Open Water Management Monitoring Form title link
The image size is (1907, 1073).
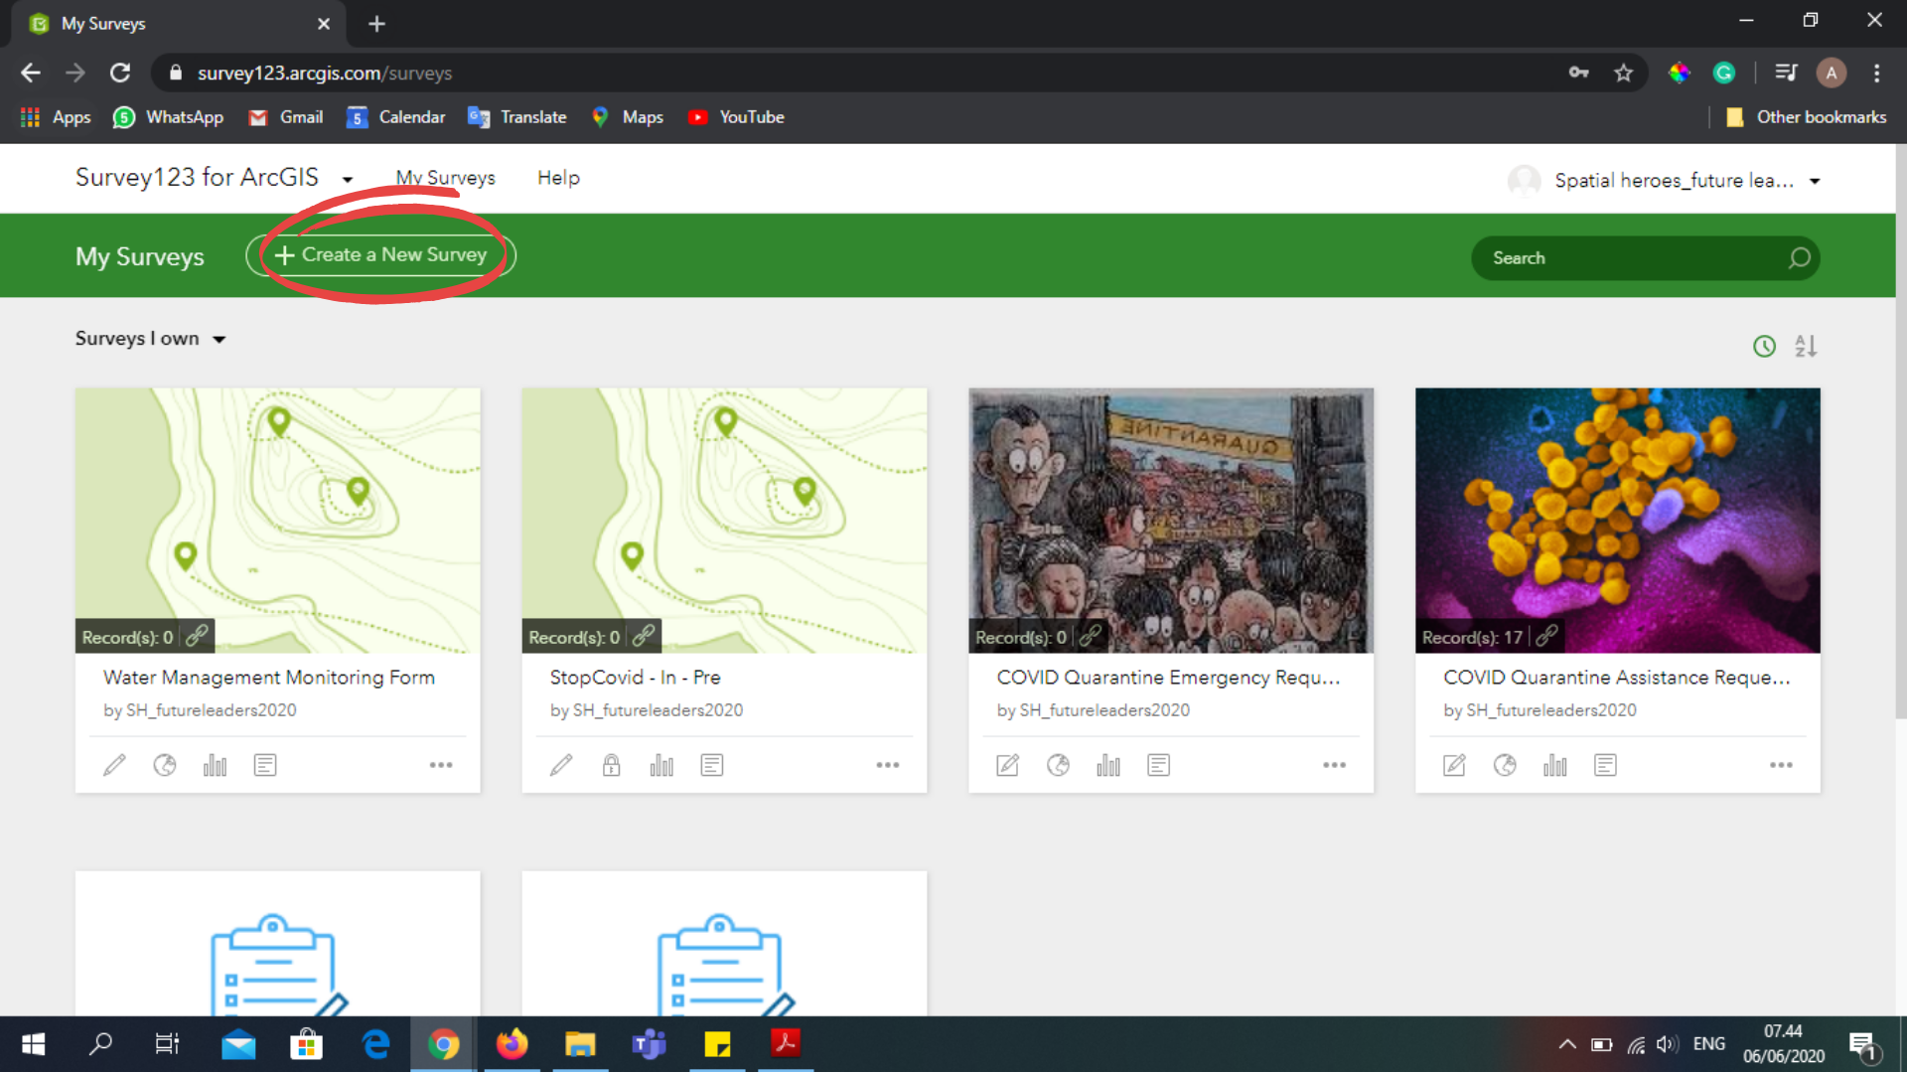pyautogui.click(x=269, y=678)
